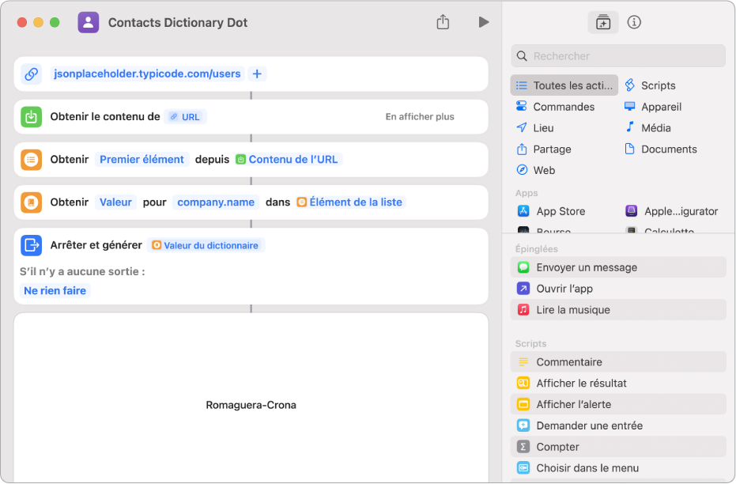Run the shortcut with the play button
Viewport: 736px width, 484px height.
pos(483,22)
